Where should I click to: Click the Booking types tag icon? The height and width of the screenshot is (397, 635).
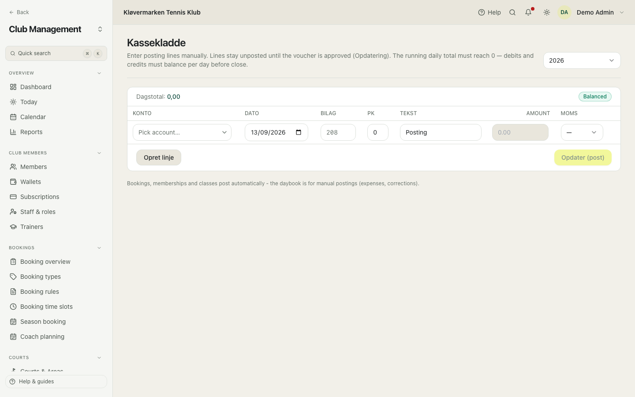pos(13,277)
